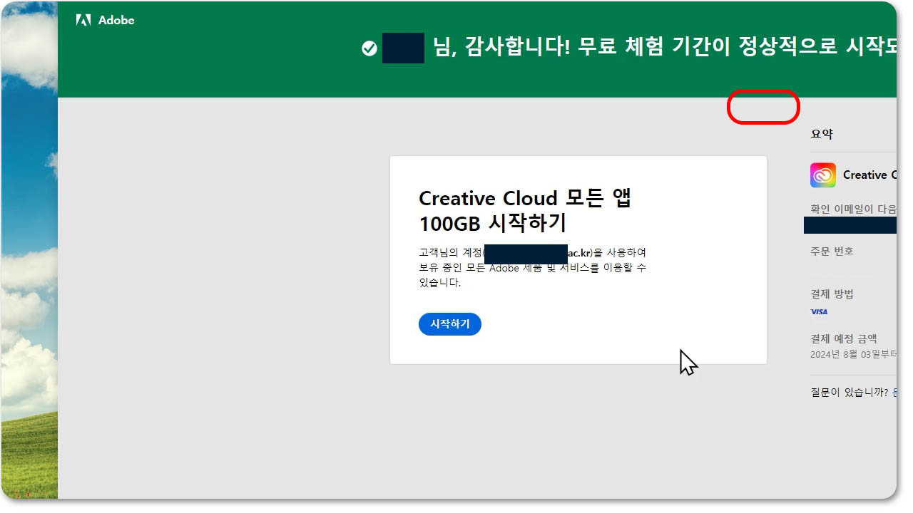The height and width of the screenshot is (513, 913).
Task: Click the 결제 예정 금액 label
Action: tap(844, 338)
